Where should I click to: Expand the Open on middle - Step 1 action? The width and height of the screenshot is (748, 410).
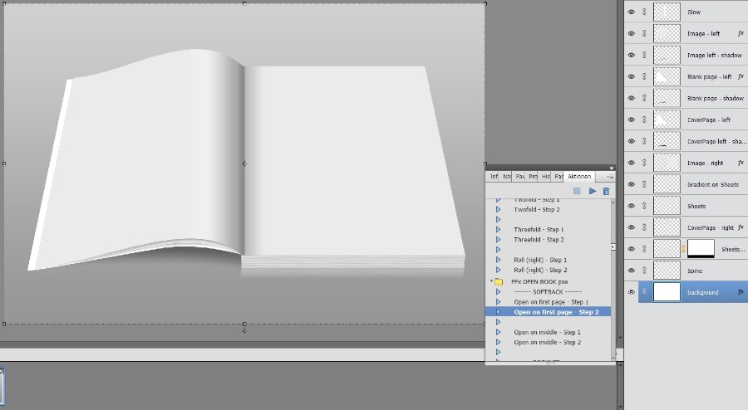tap(498, 332)
